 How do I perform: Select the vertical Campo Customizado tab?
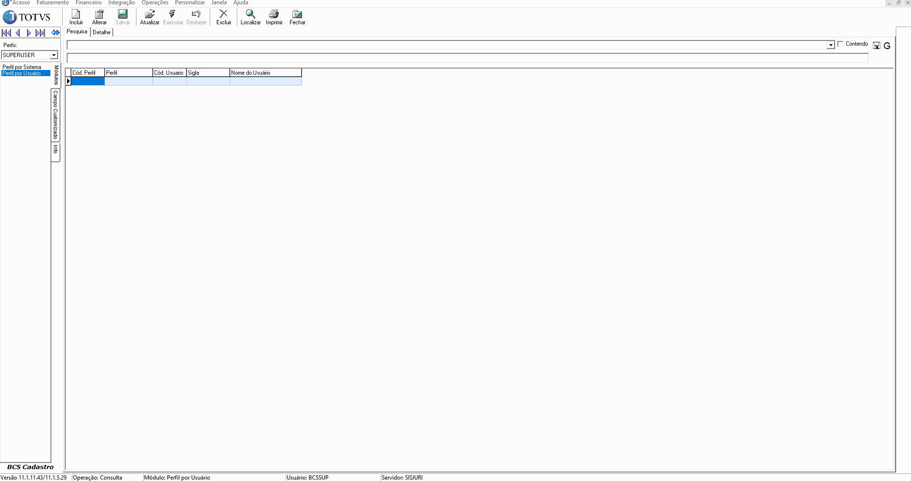(56, 115)
